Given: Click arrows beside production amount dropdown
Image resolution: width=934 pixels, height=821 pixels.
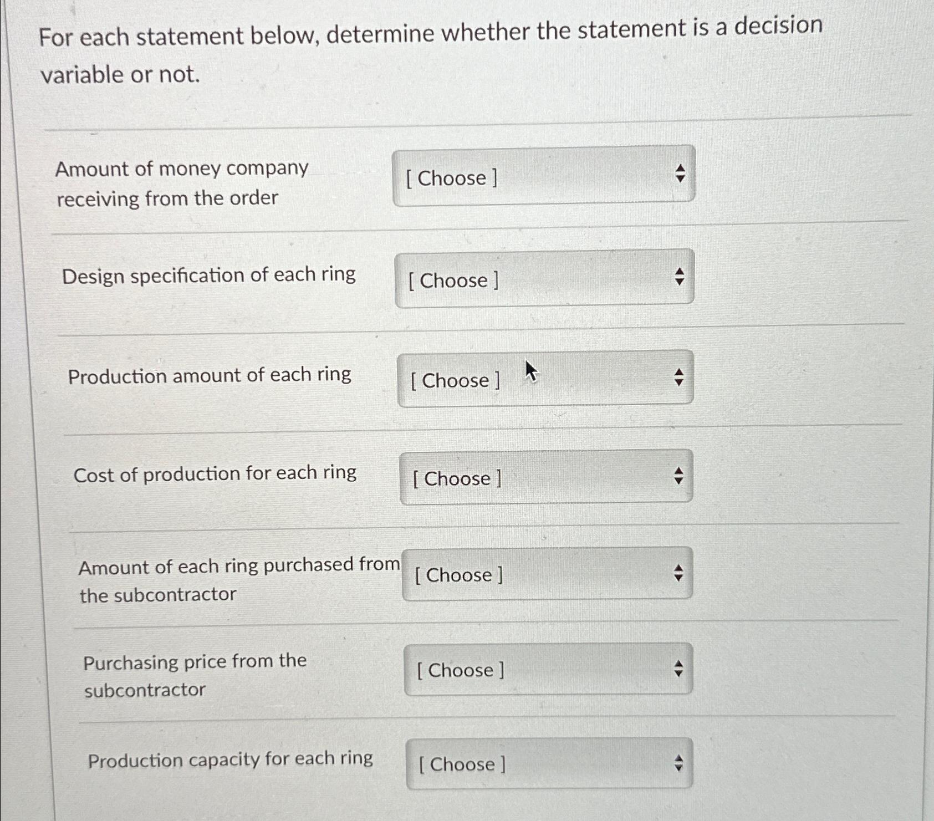Looking at the screenshot, I should click(679, 378).
